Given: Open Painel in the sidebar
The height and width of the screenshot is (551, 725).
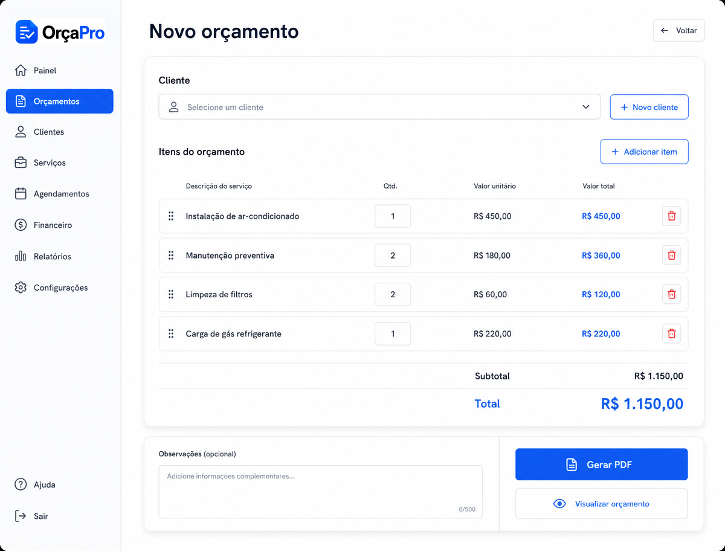Looking at the screenshot, I should tap(59, 70).
